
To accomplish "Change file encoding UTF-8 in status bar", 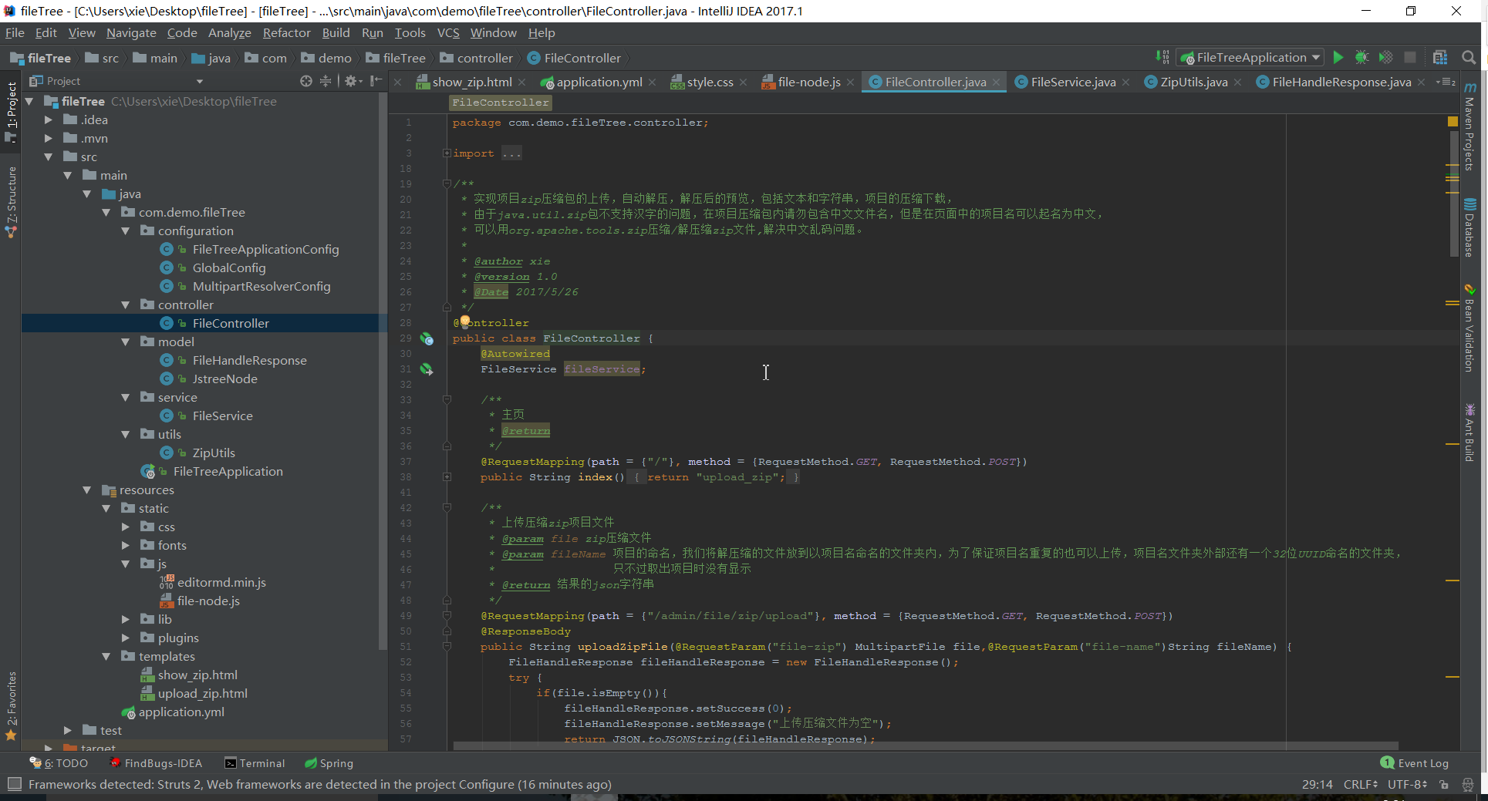I will 1407,784.
